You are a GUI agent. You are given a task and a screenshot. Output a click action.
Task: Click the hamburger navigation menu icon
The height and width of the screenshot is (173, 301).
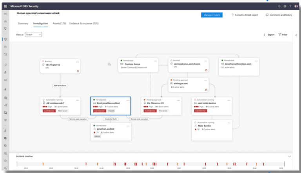tap(5, 14)
